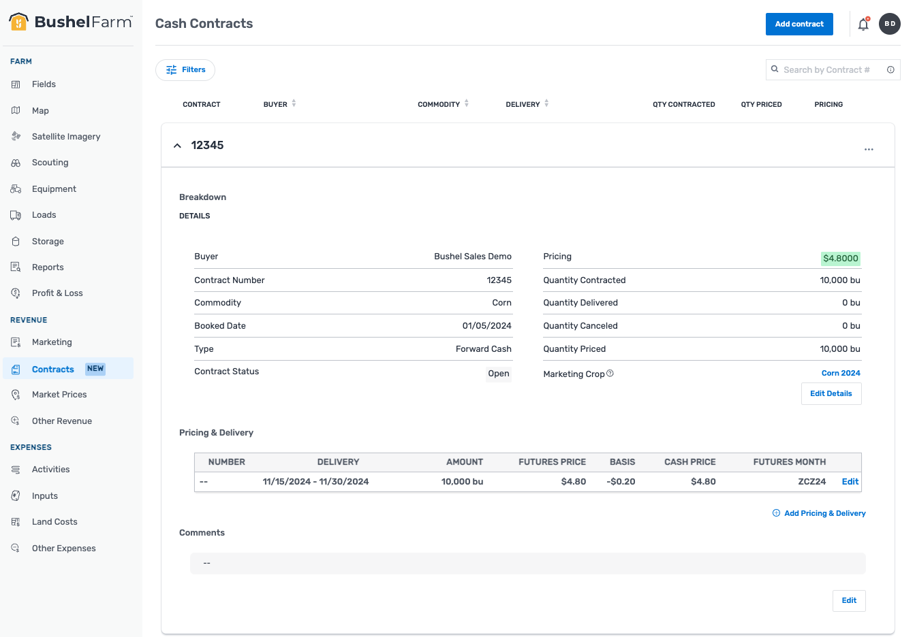Open notifications bell icon
This screenshot has height=637, width=915.
863,24
